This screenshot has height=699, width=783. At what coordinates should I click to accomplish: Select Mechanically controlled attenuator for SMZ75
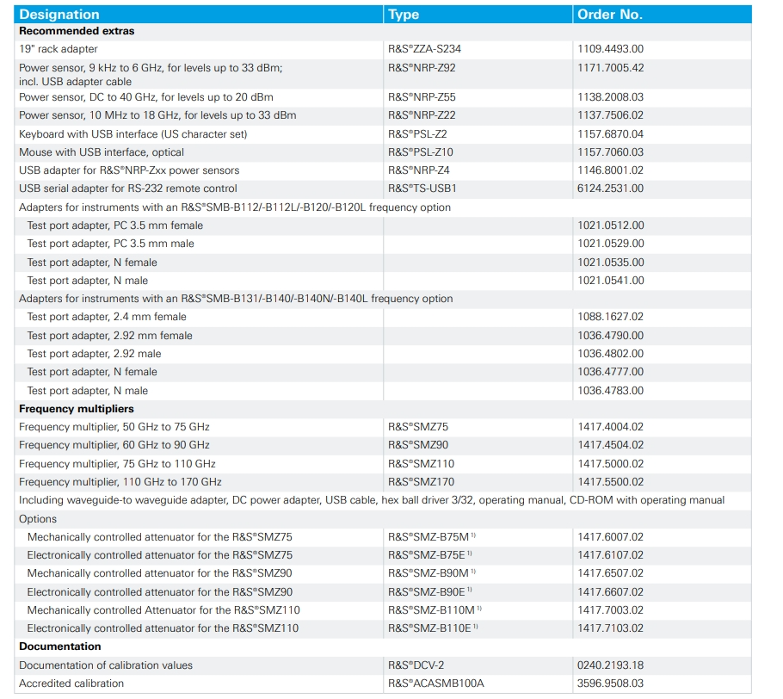pyautogui.click(x=160, y=537)
